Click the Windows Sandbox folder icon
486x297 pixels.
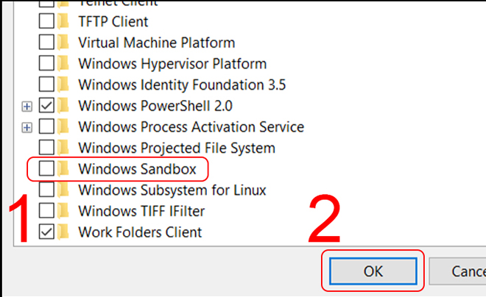[x=63, y=169]
